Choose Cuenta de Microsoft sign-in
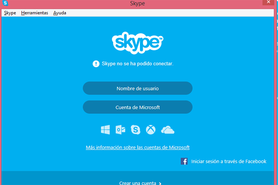 (x=138, y=107)
